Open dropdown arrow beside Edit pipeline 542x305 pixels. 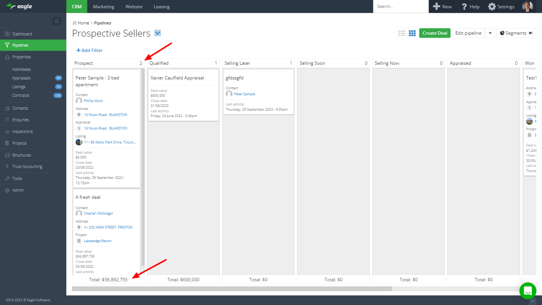[x=490, y=33]
